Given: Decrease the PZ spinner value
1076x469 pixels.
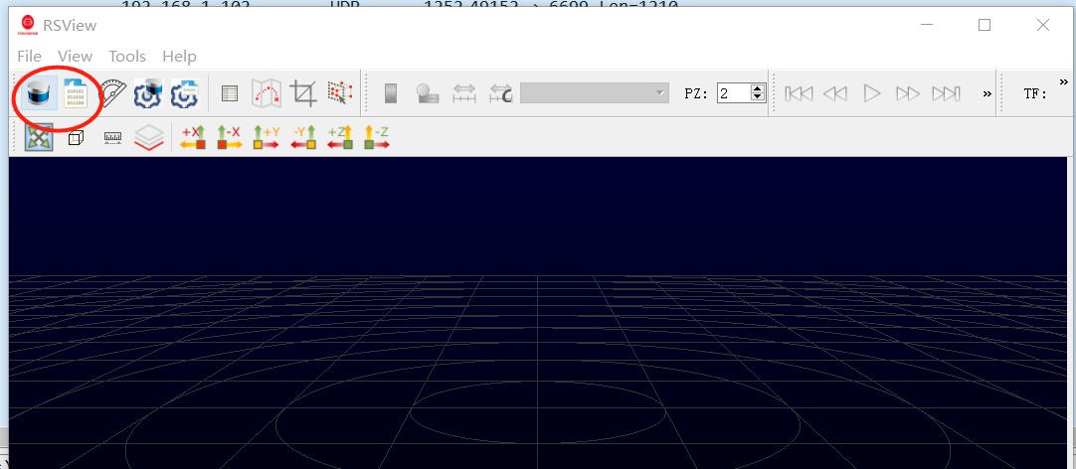Looking at the screenshot, I should (x=758, y=97).
